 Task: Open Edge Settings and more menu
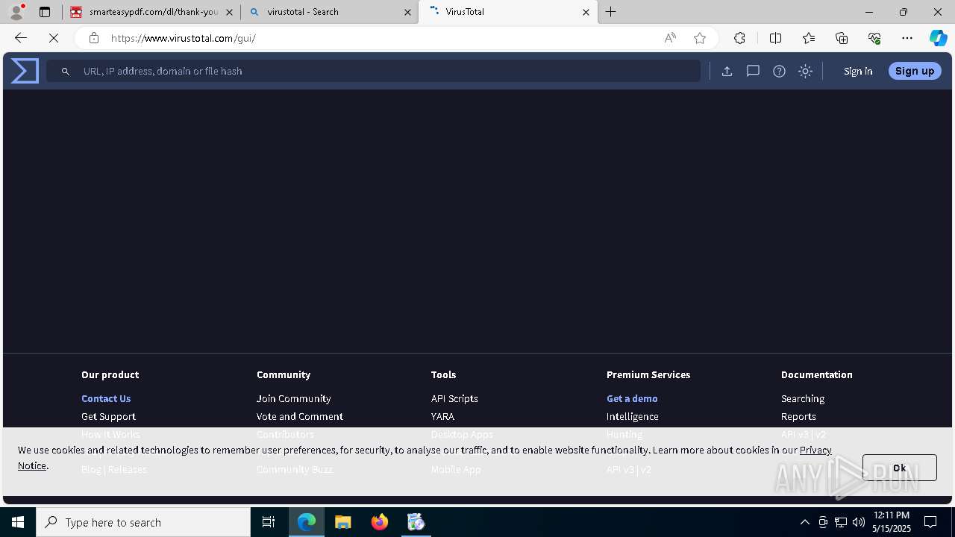click(907, 38)
